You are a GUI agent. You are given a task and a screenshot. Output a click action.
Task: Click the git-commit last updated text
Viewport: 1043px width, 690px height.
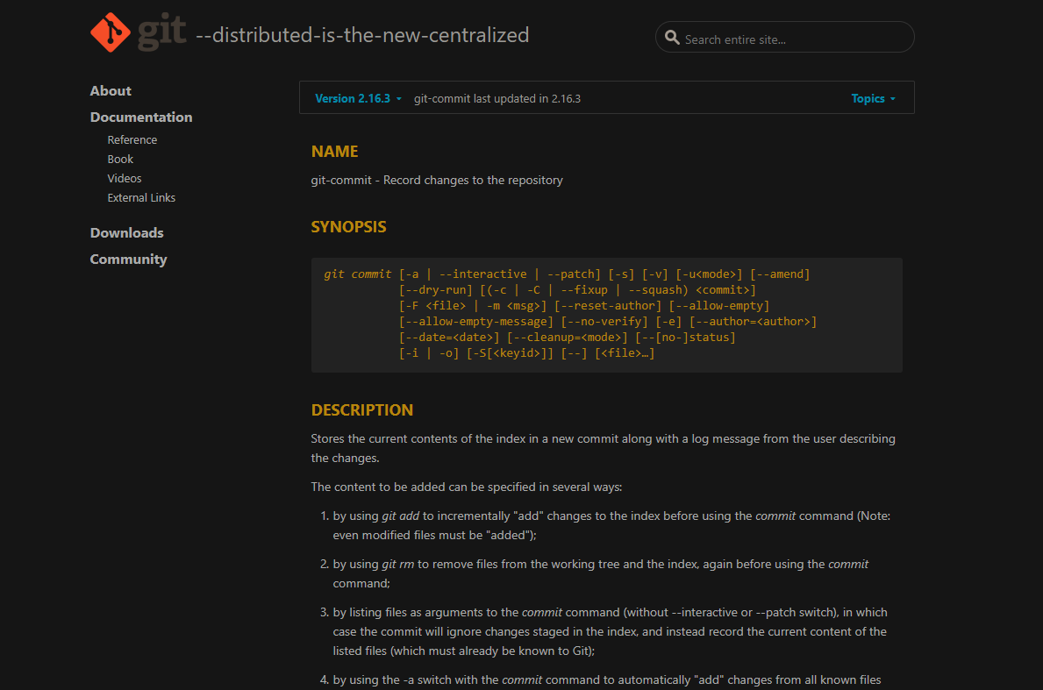[496, 98]
